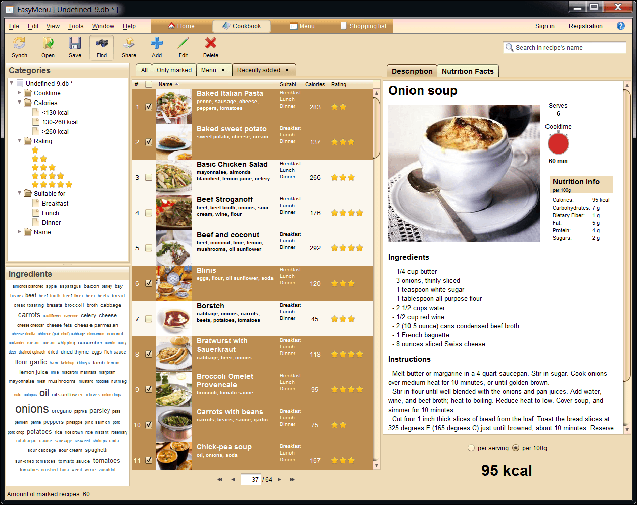The width and height of the screenshot is (637, 505).
Task: Select the per serving radio button
Action: tap(471, 448)
